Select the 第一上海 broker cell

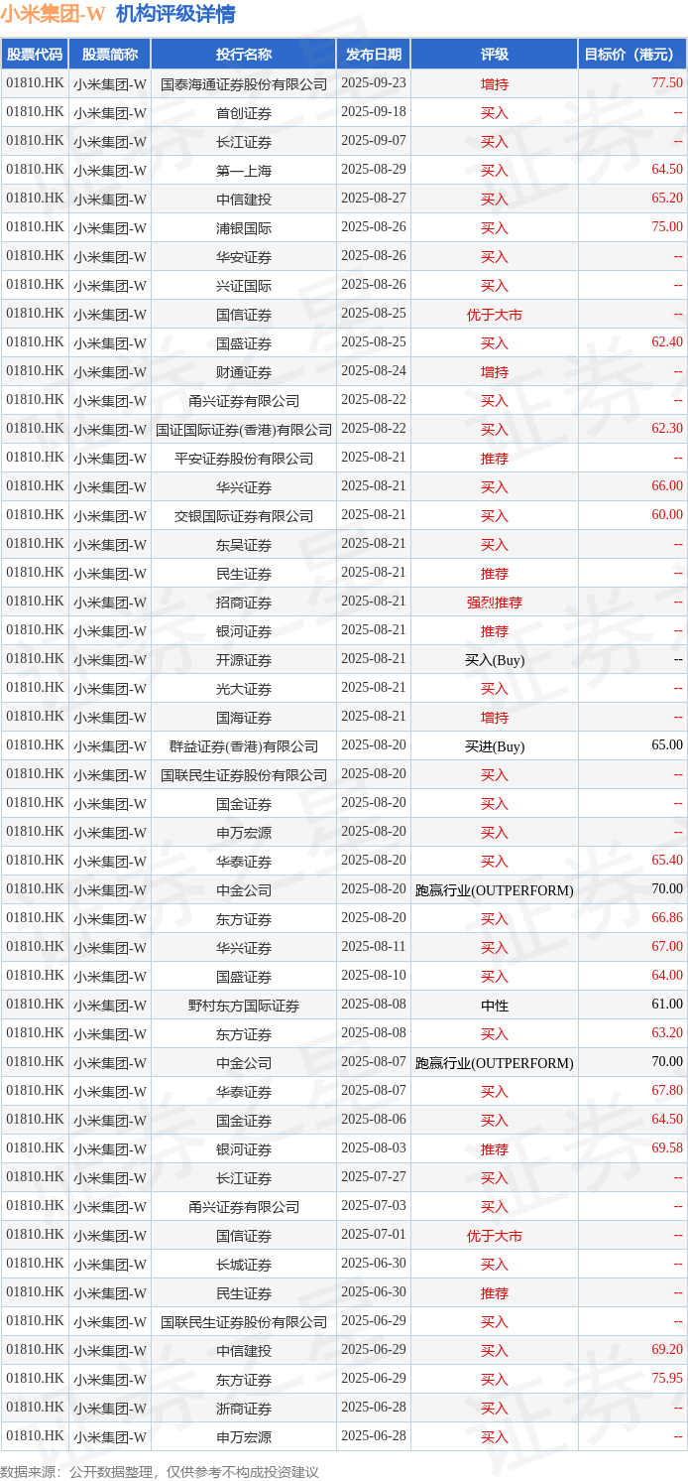tap(244, 171)
